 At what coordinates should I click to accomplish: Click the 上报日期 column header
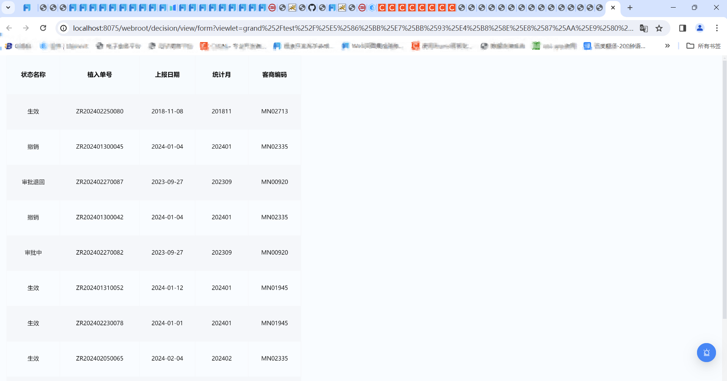click(x=167, y=75)
